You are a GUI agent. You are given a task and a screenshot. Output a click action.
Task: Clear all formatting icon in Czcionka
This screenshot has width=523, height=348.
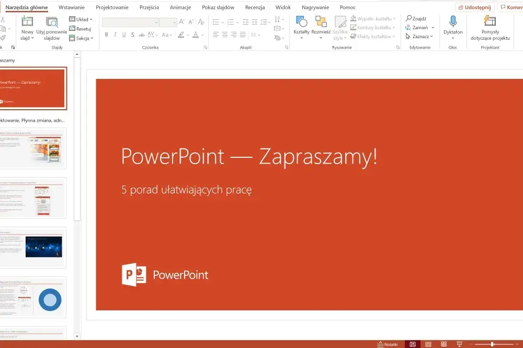pos(201,22)
